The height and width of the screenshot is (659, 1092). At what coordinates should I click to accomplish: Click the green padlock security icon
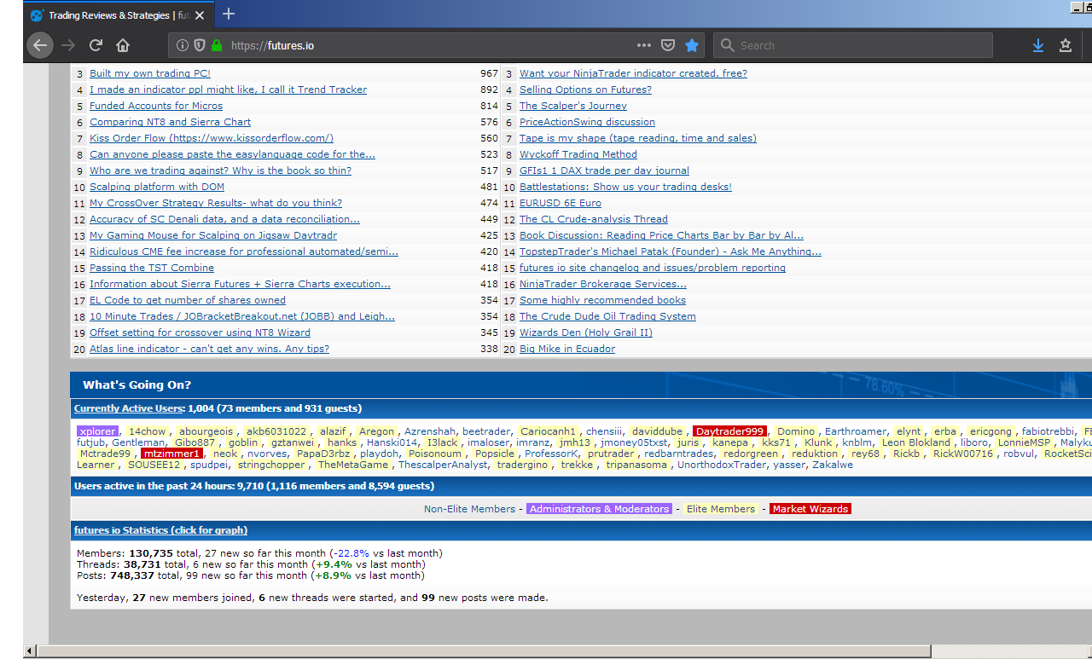click(x=217, y=45)
